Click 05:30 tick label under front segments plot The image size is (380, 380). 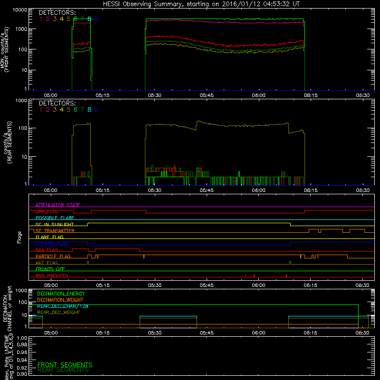(x=155, y=95)
